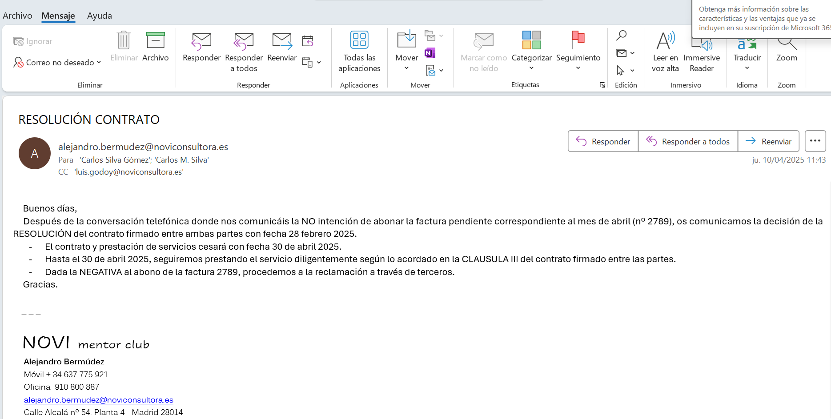This screenshot has width=831, height=419.
Task: Start Leer en voz alta
Action: [x=665, y=51]
